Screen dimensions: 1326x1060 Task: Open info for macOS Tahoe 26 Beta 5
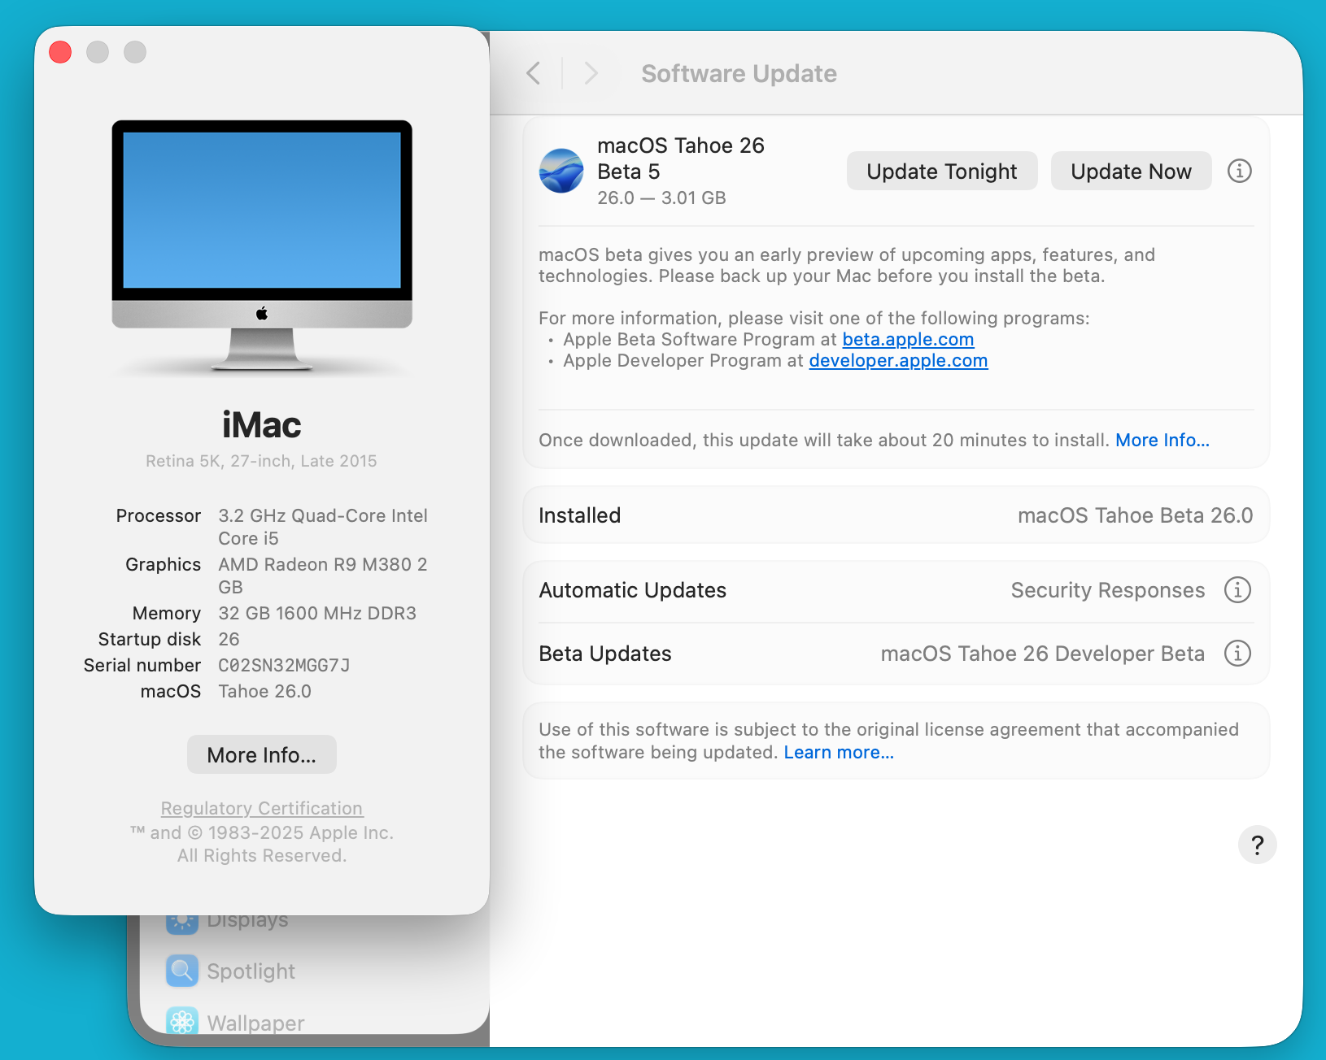1239,171
